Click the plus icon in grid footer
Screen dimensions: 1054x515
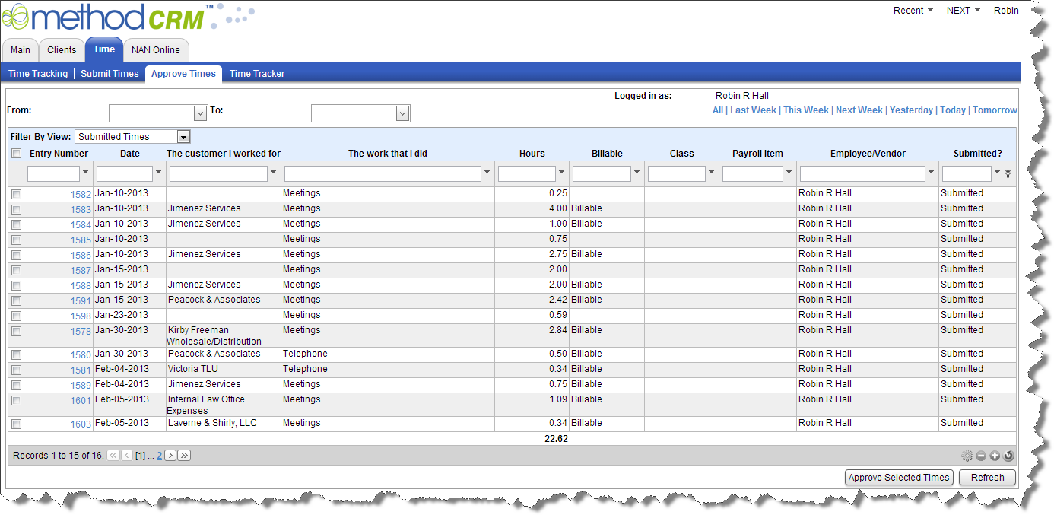(x=995, y=456)
